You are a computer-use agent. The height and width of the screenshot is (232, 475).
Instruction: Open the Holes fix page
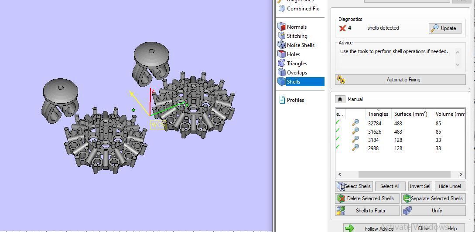click(289, 54)
